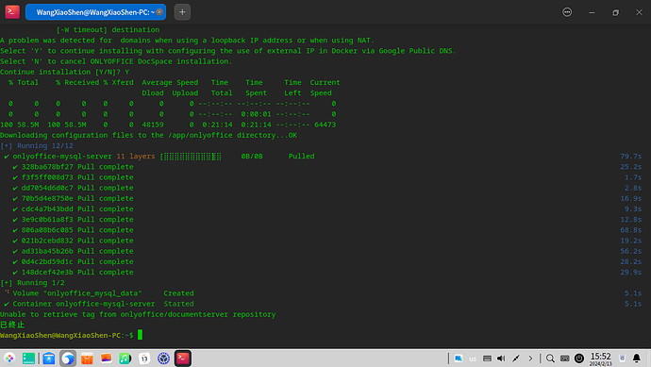Open the launcher in the dock

point(9,358)
